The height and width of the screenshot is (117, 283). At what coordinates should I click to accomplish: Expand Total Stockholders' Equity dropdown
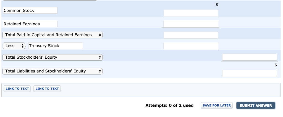[52, 57]
